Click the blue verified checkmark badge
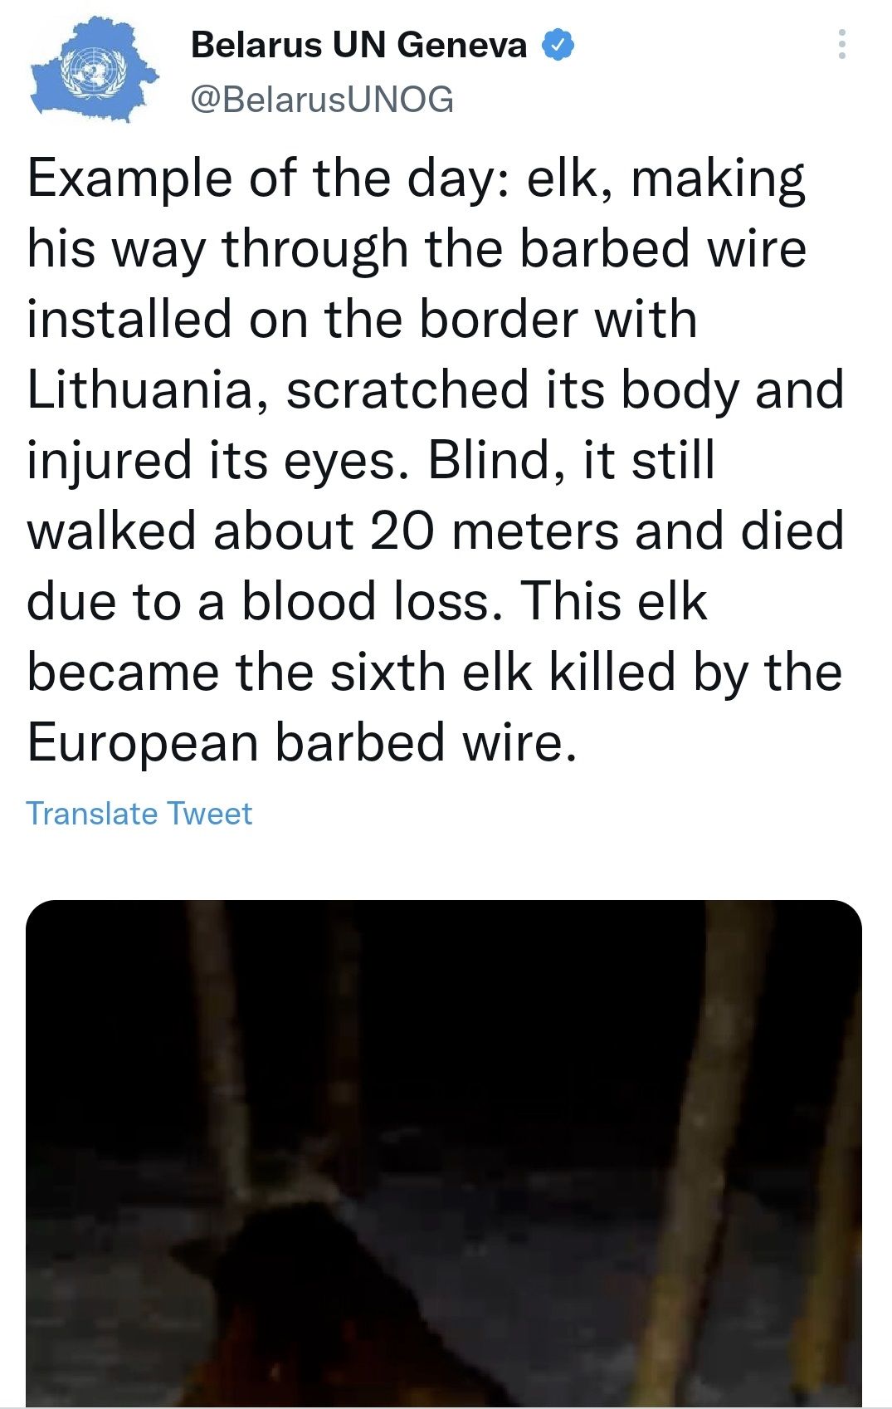 click(x=558, y=45)
